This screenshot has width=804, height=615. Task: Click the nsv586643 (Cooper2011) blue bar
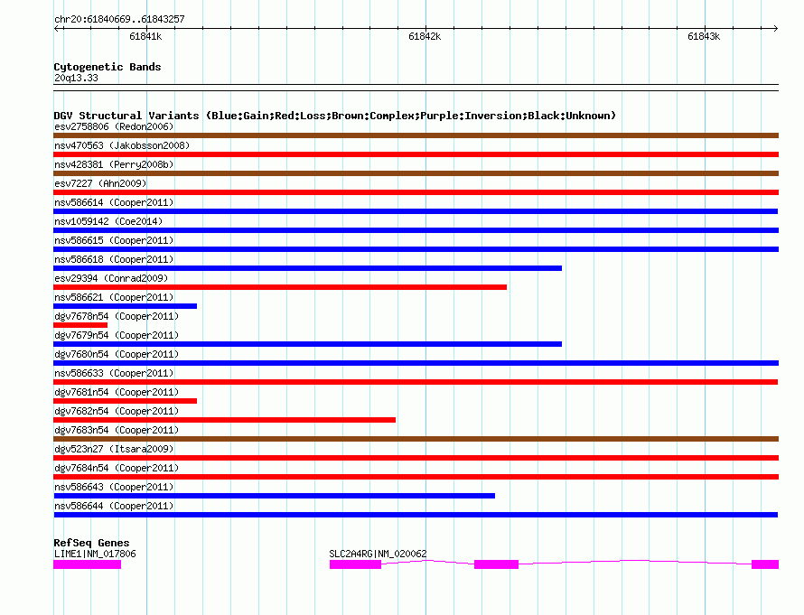tap(275, 496)
